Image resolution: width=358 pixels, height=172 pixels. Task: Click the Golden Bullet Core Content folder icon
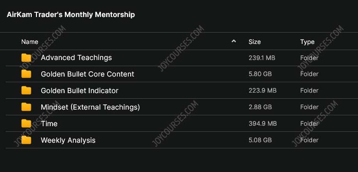26,74
